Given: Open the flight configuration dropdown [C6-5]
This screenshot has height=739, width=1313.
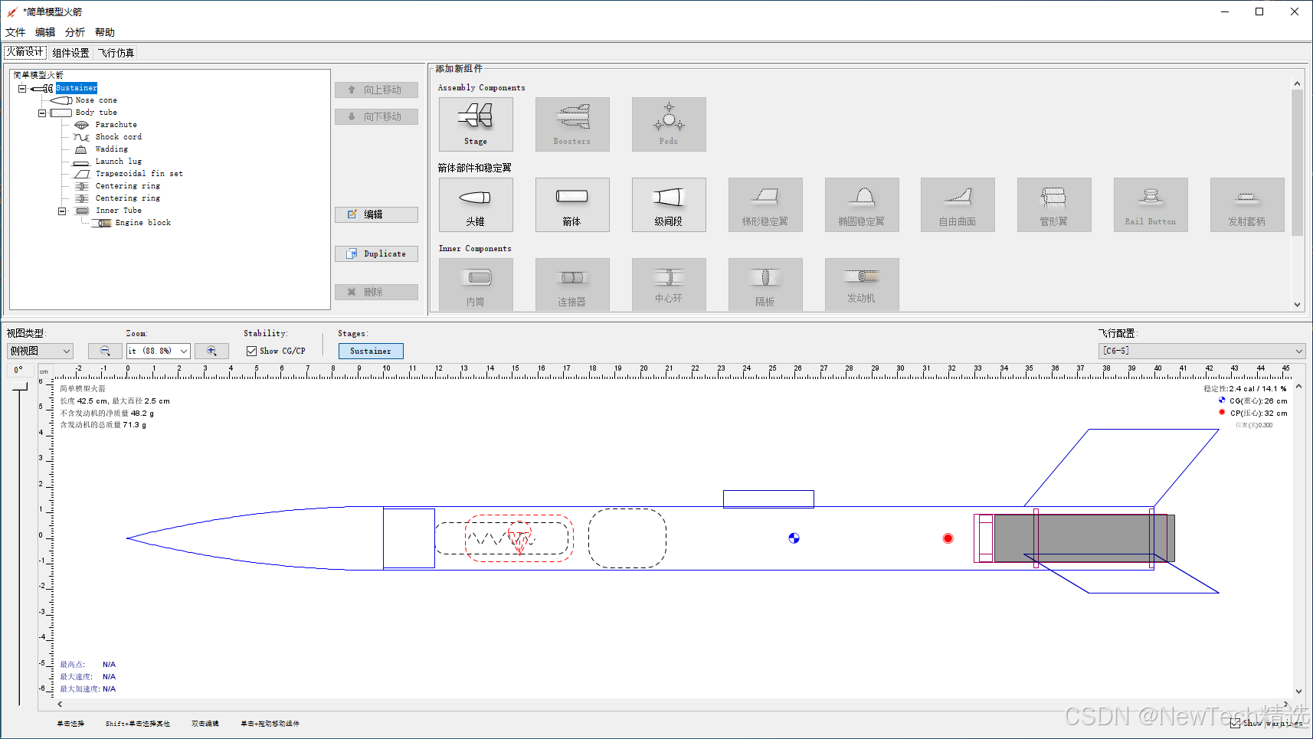Looking at the screenshot, I should pos(1299,351).
